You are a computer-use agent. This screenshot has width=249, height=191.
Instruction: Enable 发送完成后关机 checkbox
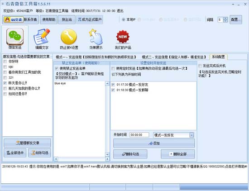[x=200, y=66]
